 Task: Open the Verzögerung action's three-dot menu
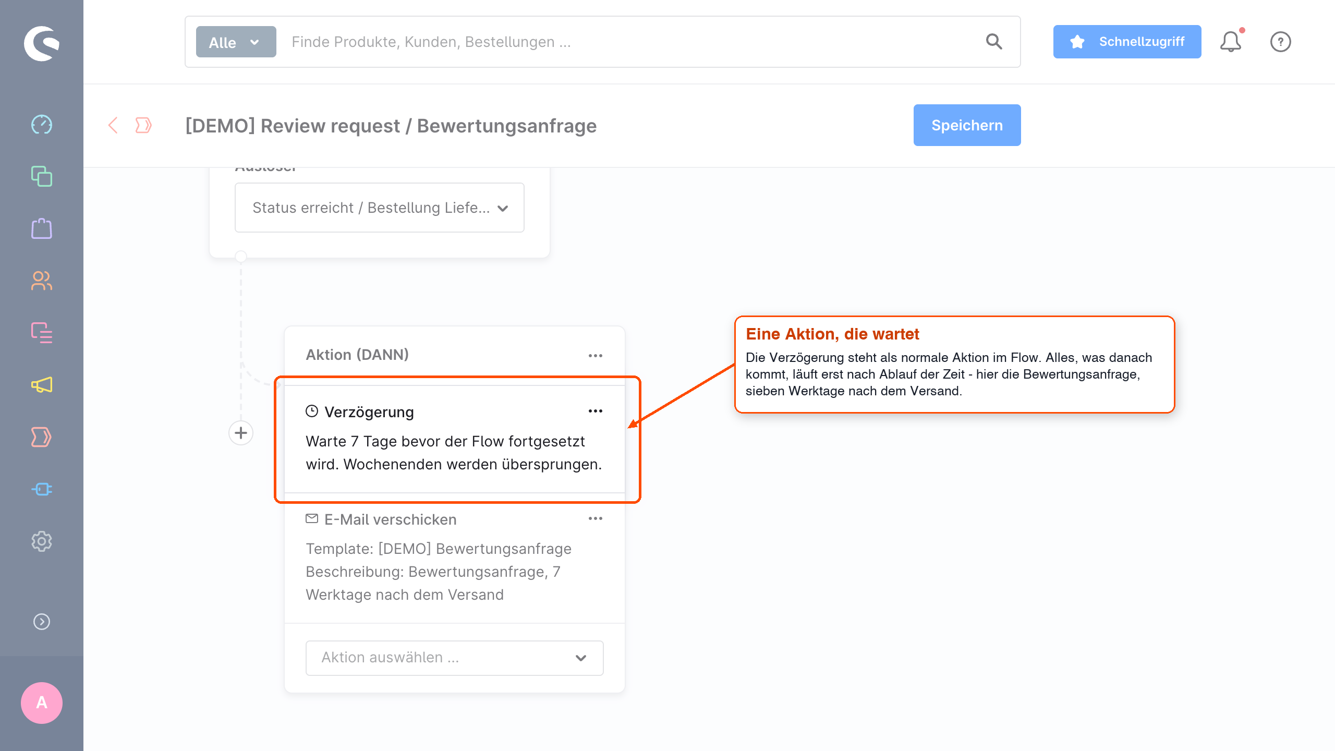[x=596, y=411]
